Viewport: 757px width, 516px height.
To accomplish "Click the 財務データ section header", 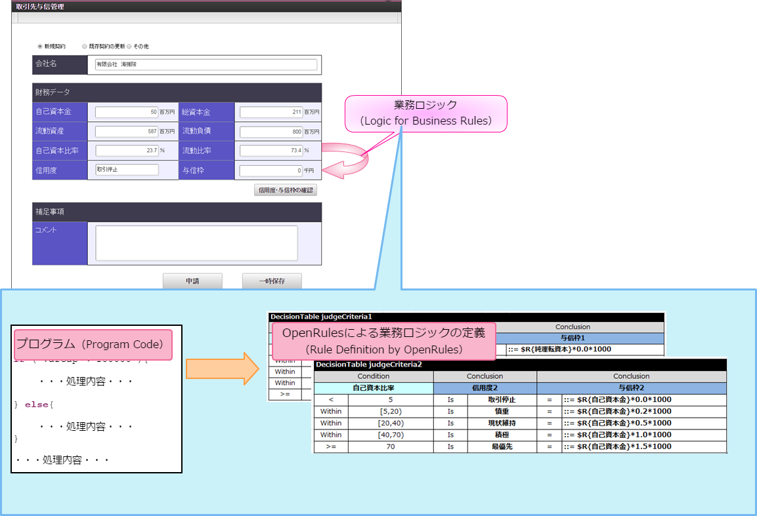I will 177,92.
